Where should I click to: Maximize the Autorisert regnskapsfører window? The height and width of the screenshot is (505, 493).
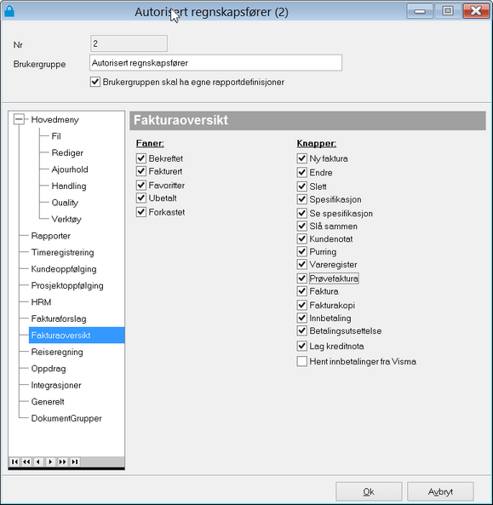click(448, 11)
